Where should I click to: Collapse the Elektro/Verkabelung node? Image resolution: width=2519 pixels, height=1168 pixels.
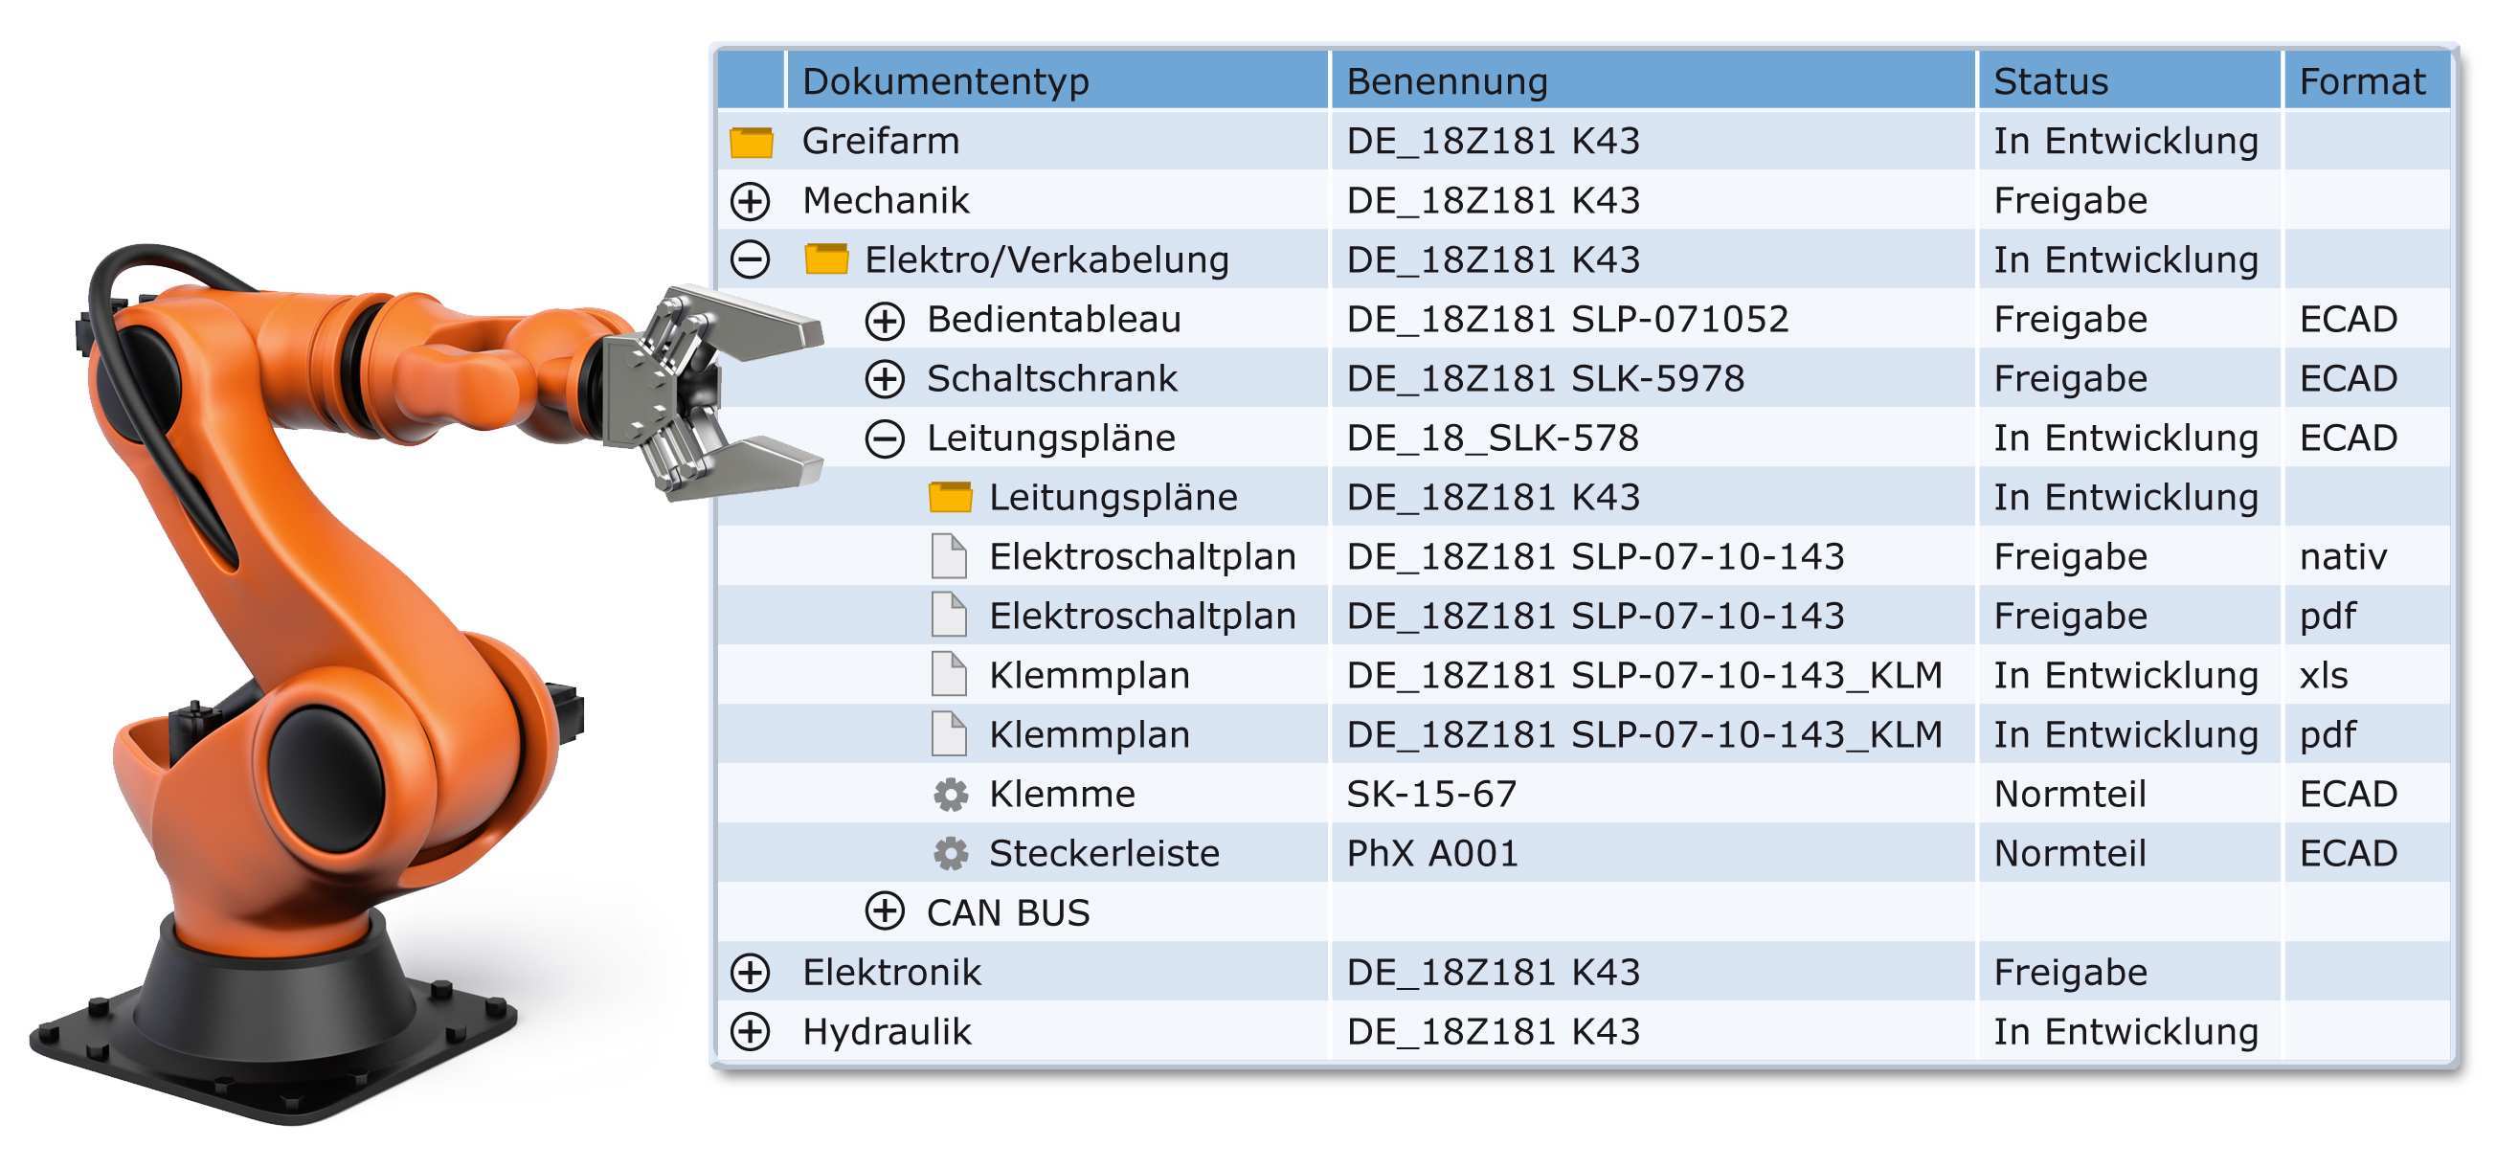coord(750,260)
